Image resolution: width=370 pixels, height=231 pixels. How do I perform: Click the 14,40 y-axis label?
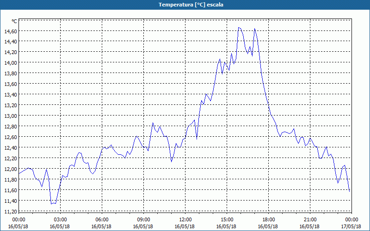(11, 42)
